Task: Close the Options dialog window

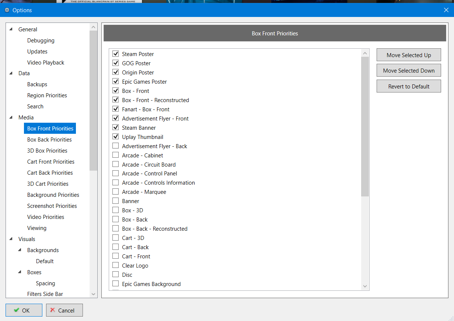Action: point(446,10)
